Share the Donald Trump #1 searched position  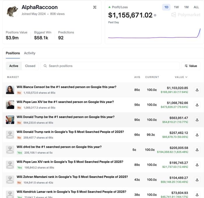coord(197,120)
